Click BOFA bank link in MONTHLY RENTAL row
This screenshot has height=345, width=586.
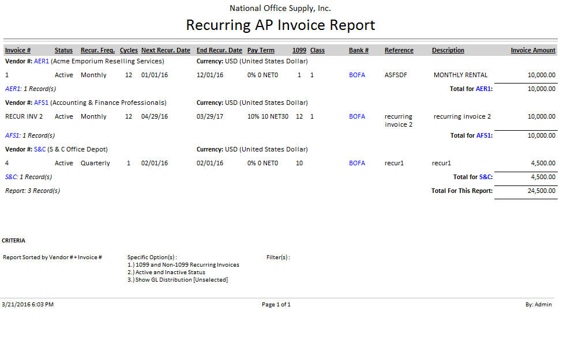(x=356, y=75)
